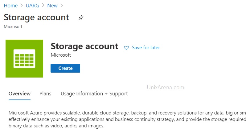The image size is (246, 136).
Task: Switch to the Overview tab
Action: [x=19, y=94]
